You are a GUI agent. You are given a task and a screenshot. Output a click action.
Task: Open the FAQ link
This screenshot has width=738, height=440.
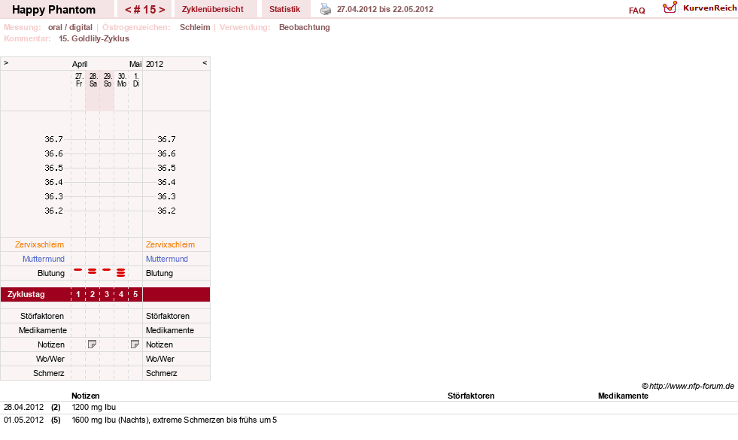[x=636, y=11]
